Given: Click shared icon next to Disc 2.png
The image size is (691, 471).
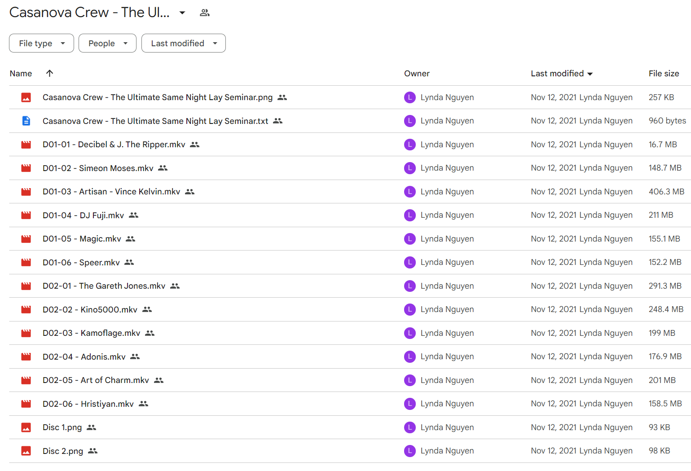Looking at the screenshot, I should pyautogui.click(x=92, y=451).
